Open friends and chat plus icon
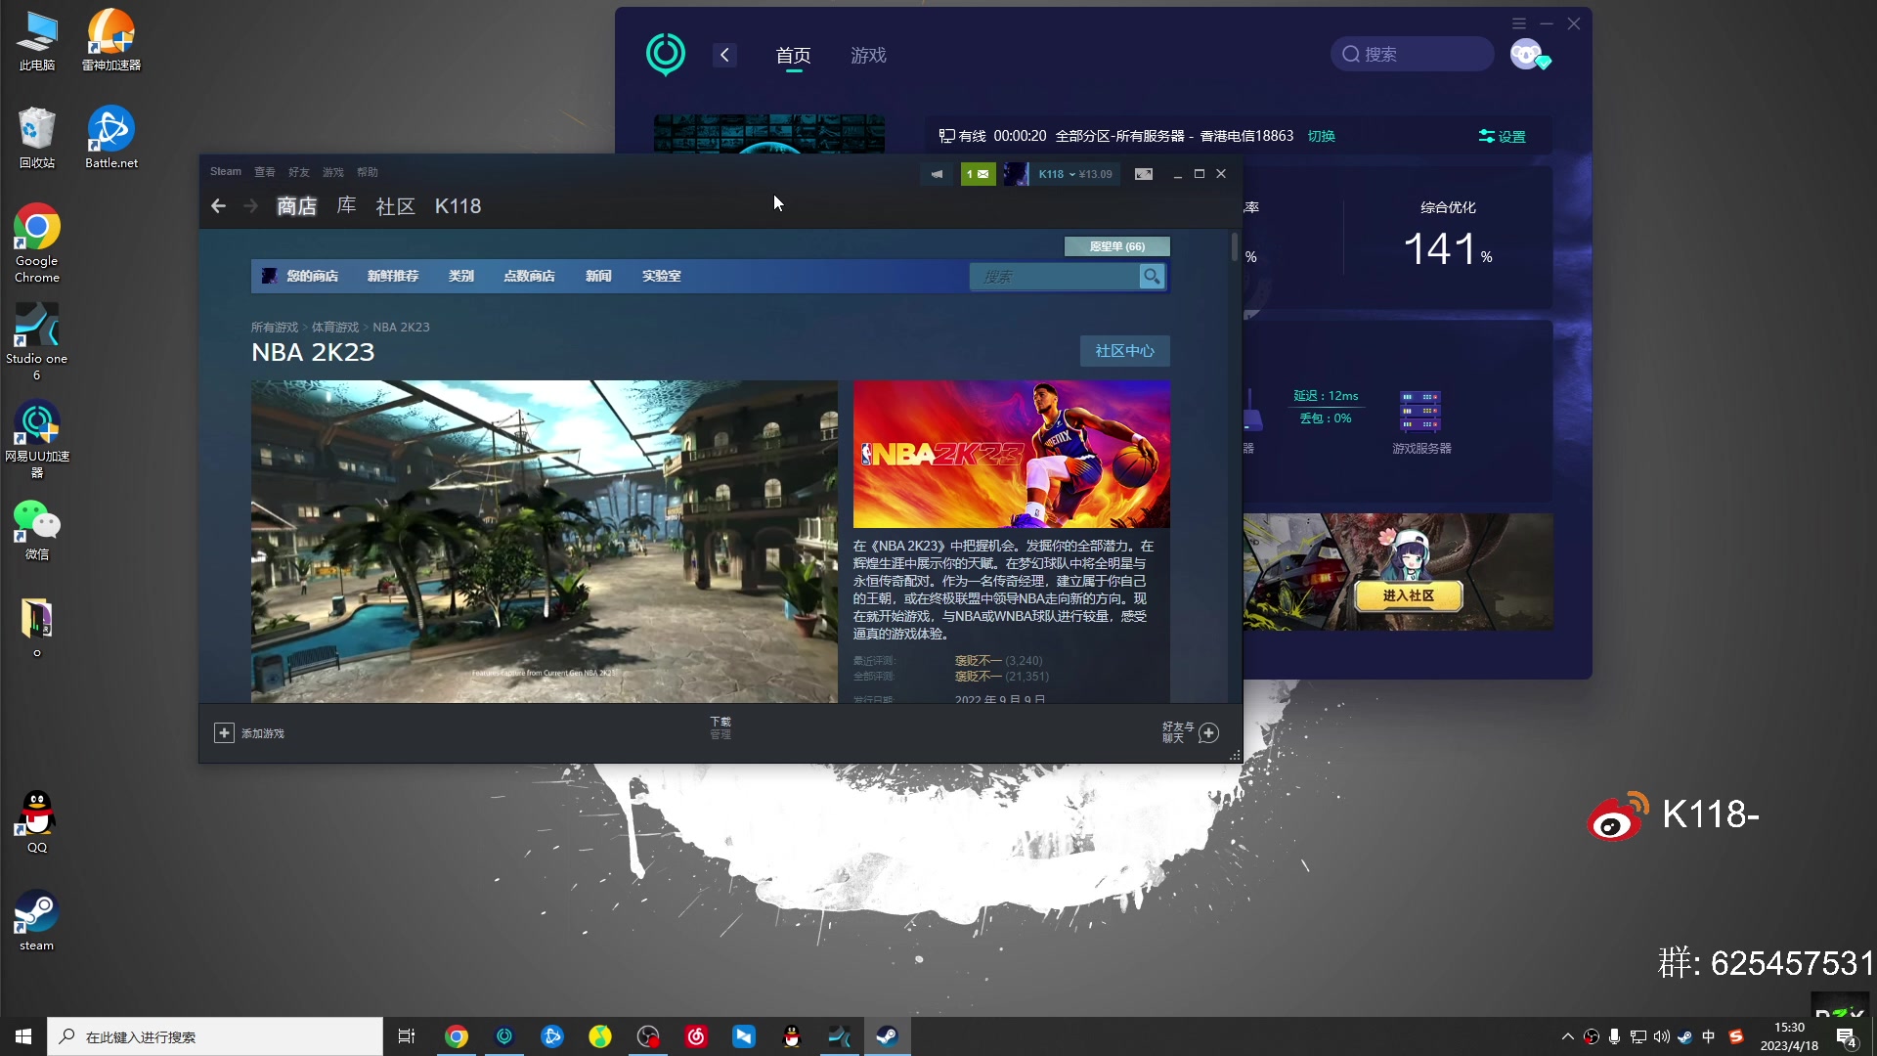The height and width of the screenshot is (1056, 1877). (x=1209, y=733)
